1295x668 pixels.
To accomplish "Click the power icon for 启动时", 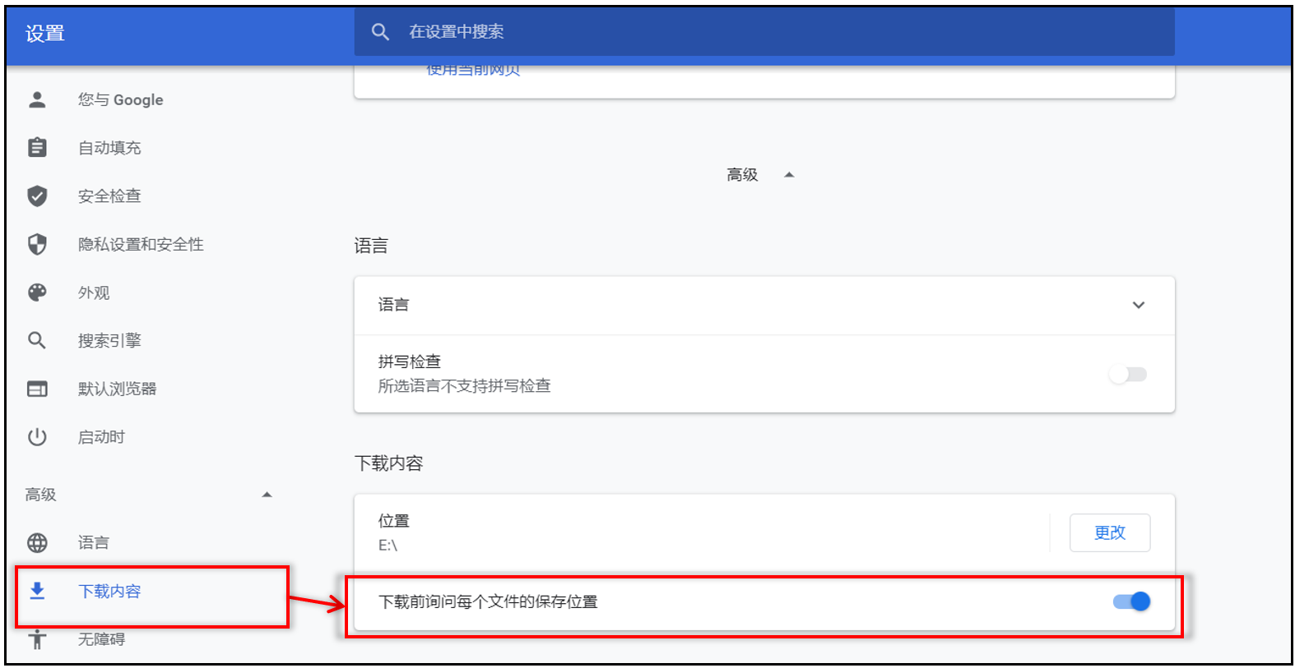I will (37, 437).
